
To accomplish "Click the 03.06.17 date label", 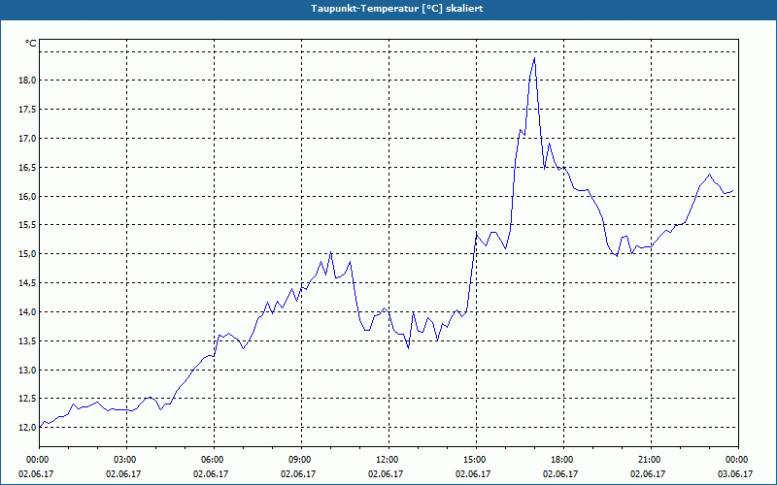I will (735, 474).
